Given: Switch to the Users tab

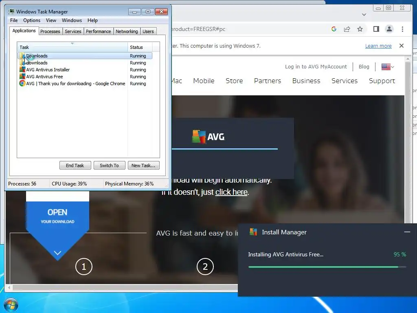Looking at the screenshot, I should 148,31.
